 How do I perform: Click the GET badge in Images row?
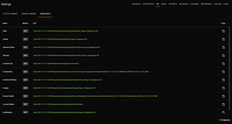click(x=25, y=88)
